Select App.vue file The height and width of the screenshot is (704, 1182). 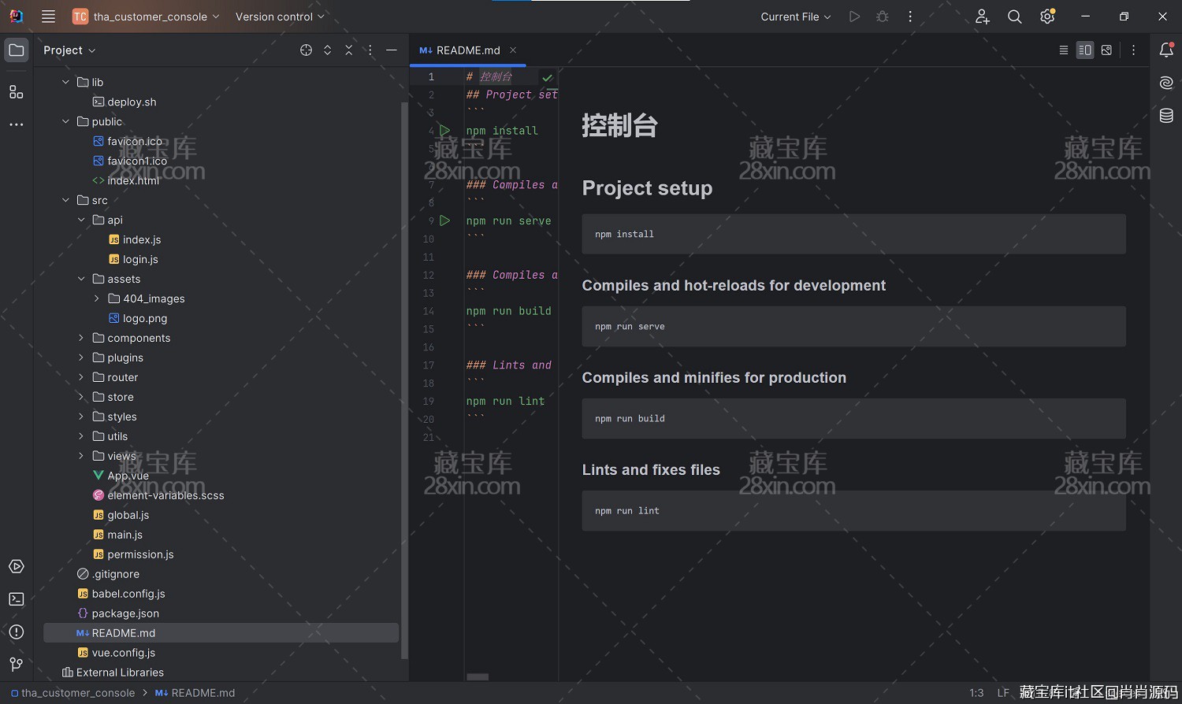(x=128, y=476)
